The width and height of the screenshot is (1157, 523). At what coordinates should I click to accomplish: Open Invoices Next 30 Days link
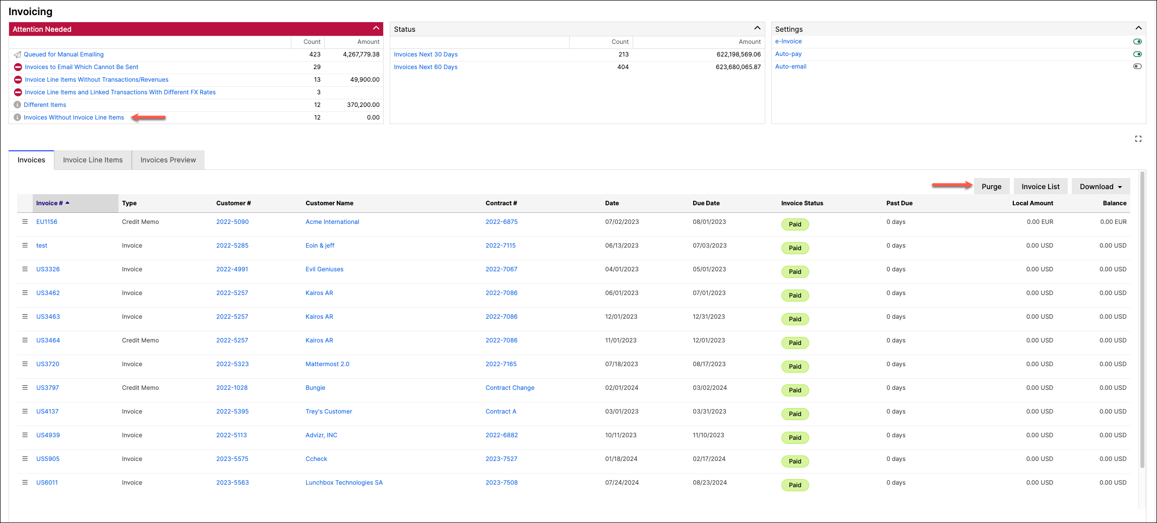tap(425, 54)
